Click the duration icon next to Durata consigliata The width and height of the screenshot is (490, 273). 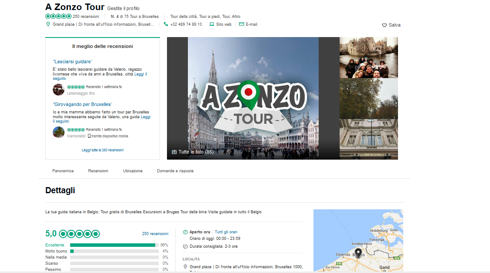pyautogui.click(x=185, y=246)
